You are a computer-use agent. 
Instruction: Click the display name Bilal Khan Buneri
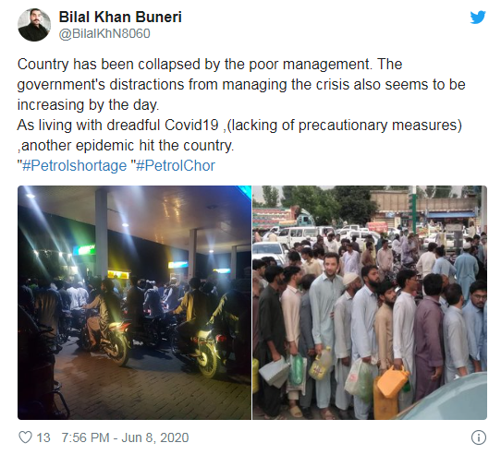click(120, 17)
